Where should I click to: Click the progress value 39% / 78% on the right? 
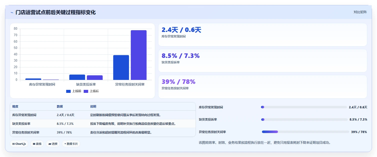click(359, 132)
